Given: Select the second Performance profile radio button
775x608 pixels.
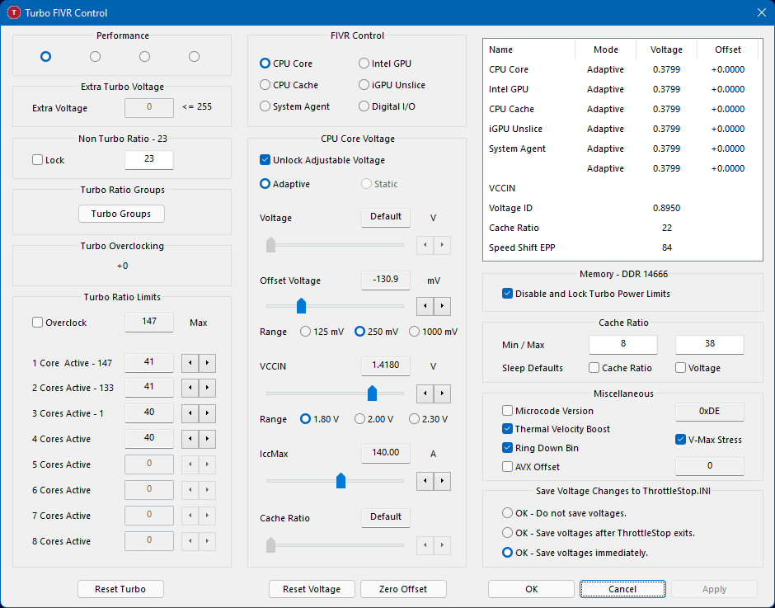Looking at the screenshot, I should pos(96,56).
